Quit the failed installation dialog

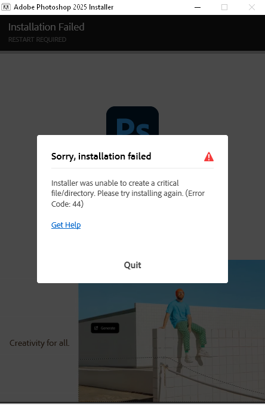pyautogui.click(x=132, y=265)
